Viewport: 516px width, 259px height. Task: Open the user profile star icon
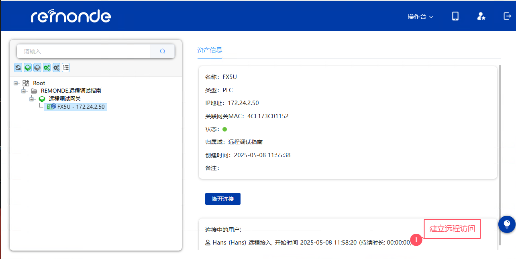[481, 16]
